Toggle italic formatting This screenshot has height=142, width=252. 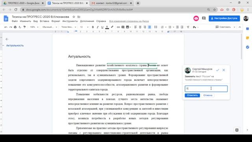[x=97, y=27]
